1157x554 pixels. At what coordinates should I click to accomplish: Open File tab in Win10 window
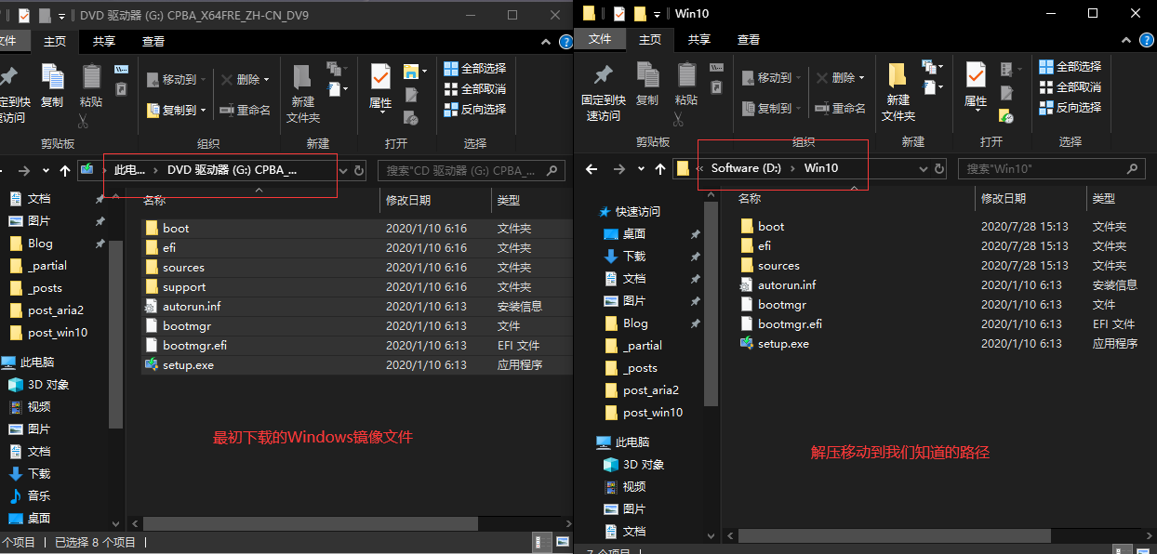tap(600, 39)
